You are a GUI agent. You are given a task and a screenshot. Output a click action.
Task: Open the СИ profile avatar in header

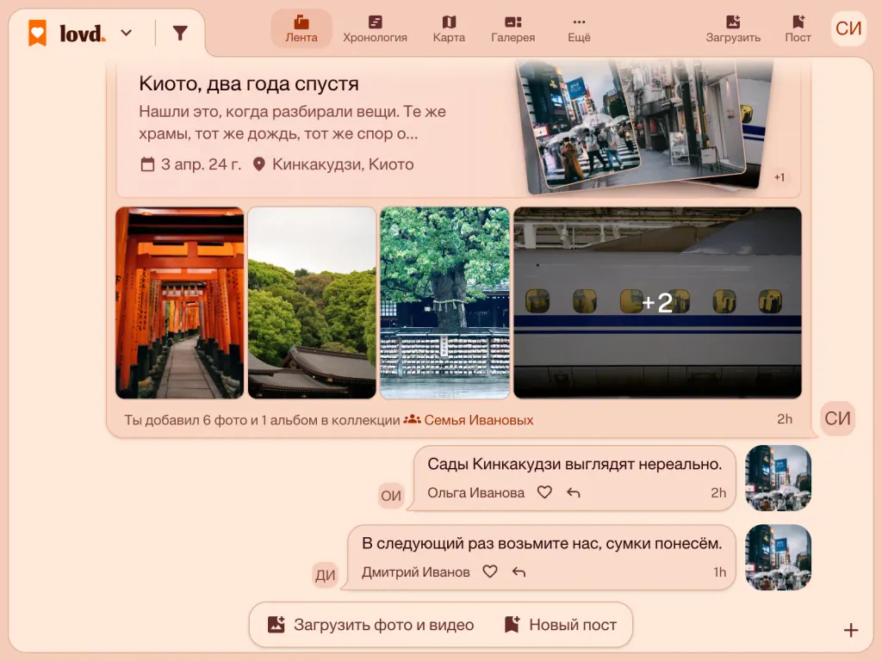(848, 28)
